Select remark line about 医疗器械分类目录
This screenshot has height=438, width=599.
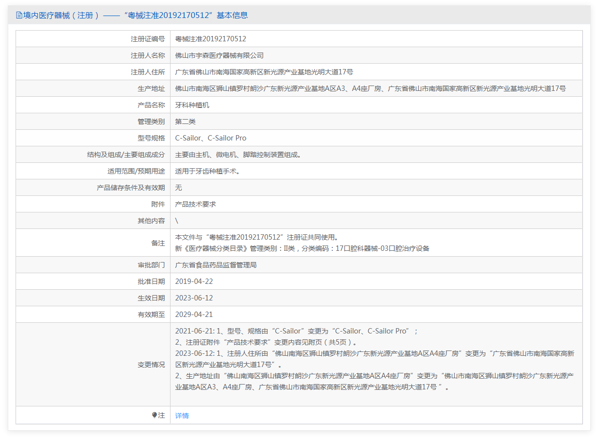302,248
